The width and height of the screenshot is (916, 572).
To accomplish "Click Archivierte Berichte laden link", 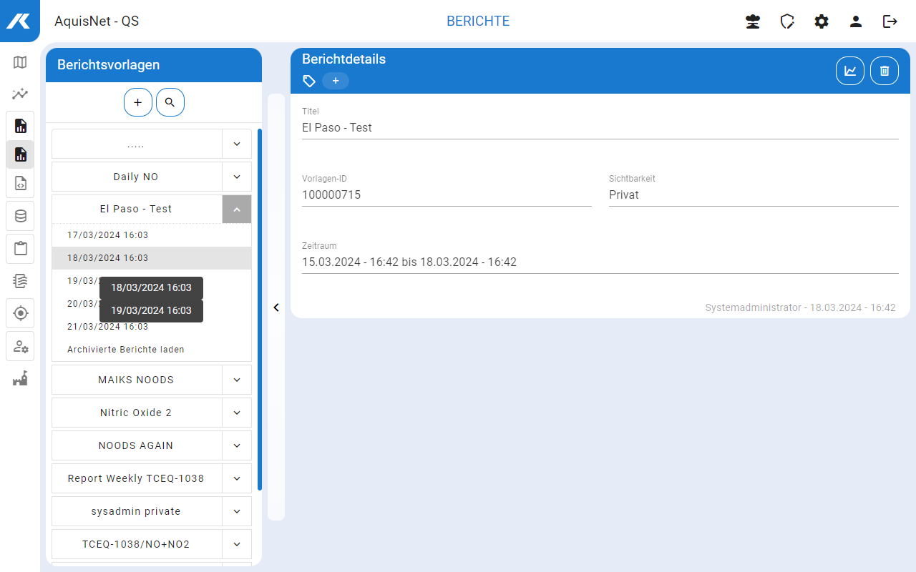I will pos(126,350).
